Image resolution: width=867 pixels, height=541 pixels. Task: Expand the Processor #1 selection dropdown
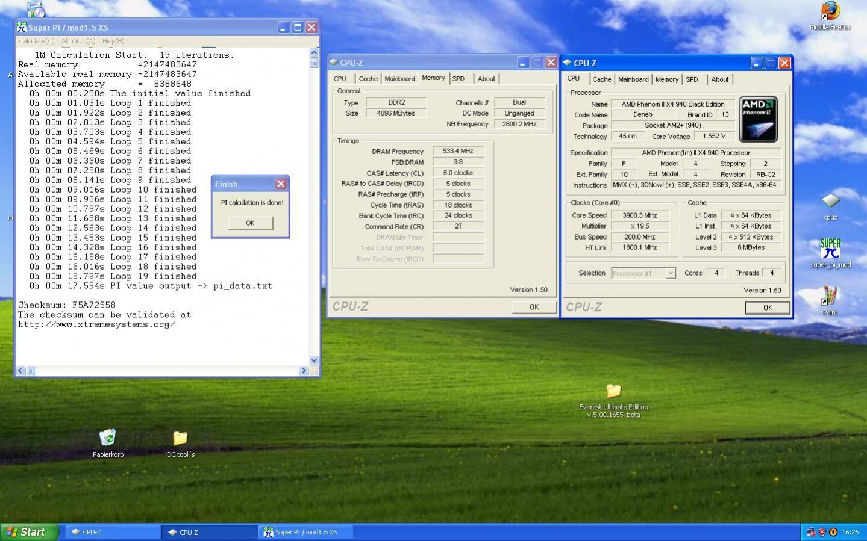[670, 273]
